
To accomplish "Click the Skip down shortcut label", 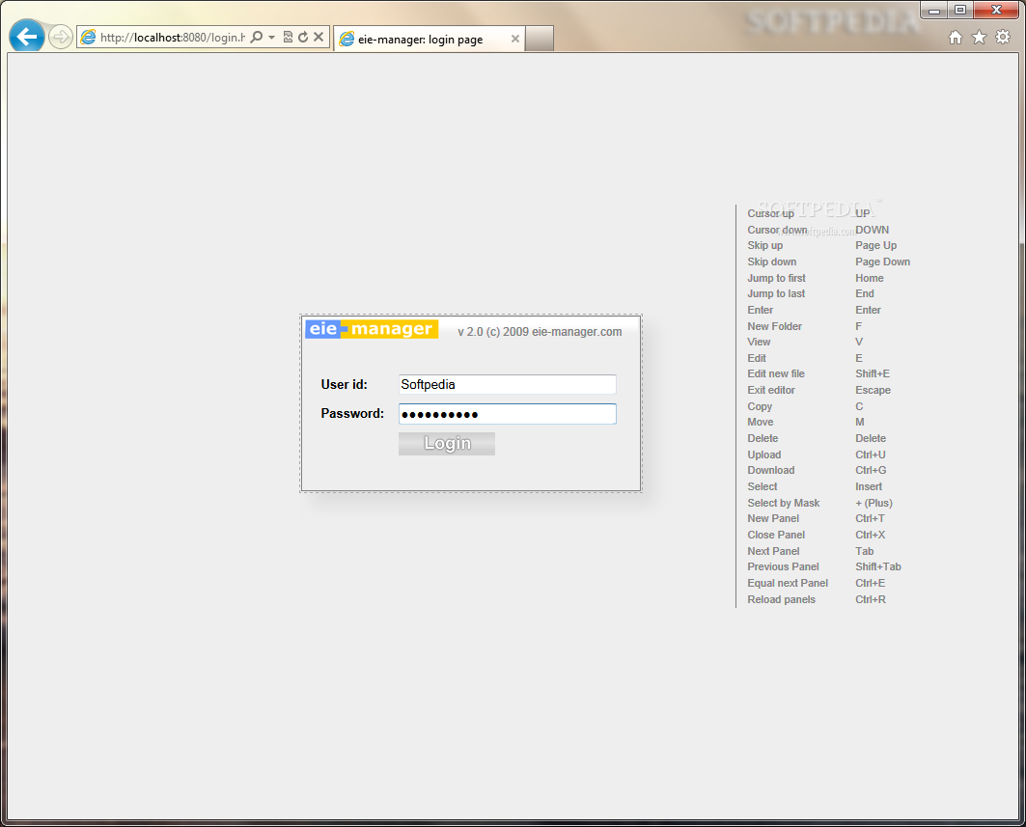I will point(772,262).
